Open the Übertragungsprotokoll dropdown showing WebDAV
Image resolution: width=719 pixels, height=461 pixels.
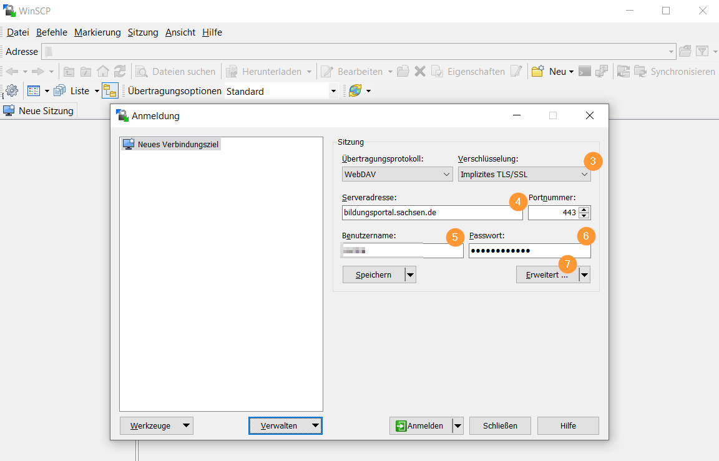(x=397, y=174)
